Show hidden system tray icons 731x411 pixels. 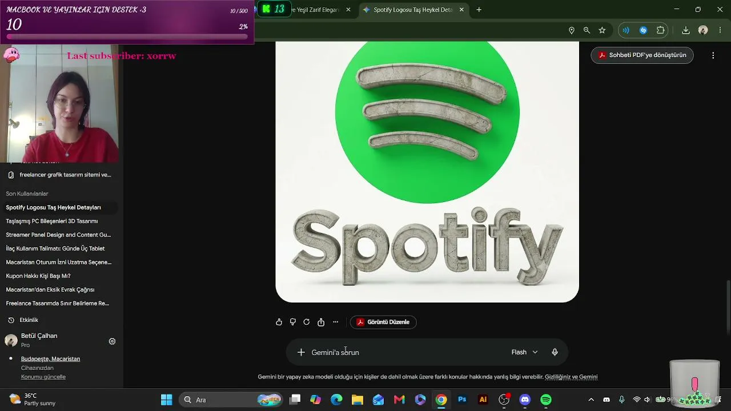click(x=591, y=400)
